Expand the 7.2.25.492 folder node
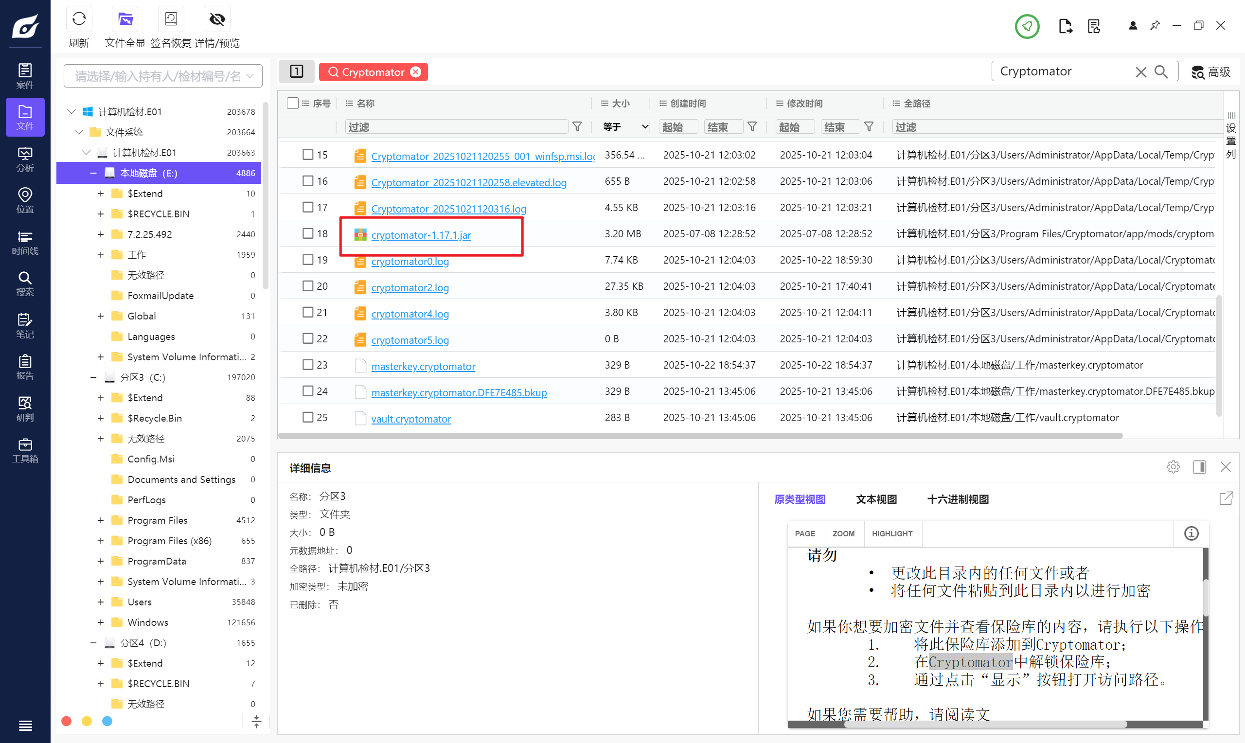 tap(101, 234)
